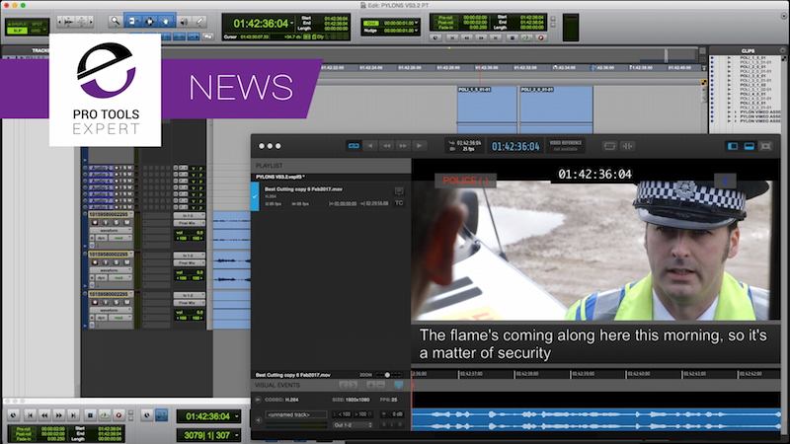Click fast forward button in video player toolbar
790x444 pixels.
(403, 146)
